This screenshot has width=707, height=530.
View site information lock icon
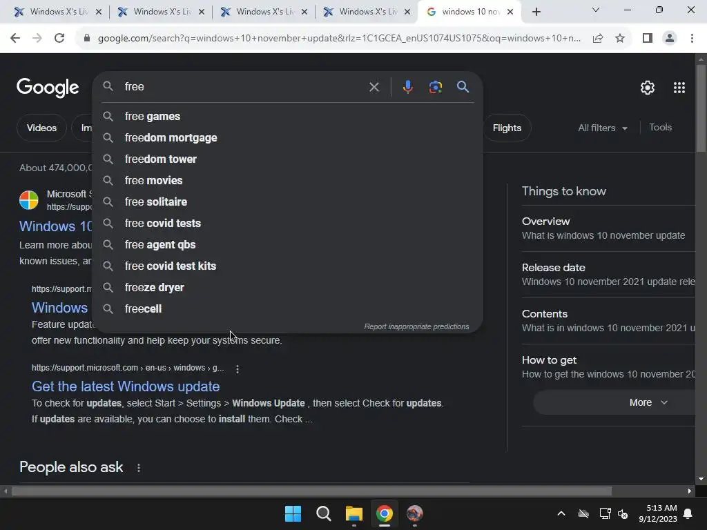point(86,39)
